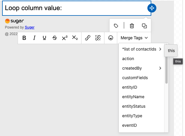Open the Merge Tags dropdown

click(x=134, y=38)
